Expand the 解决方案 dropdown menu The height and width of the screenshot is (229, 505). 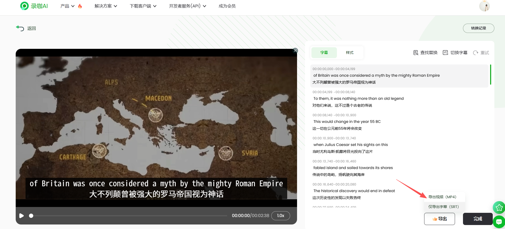(x=106, y=6)
